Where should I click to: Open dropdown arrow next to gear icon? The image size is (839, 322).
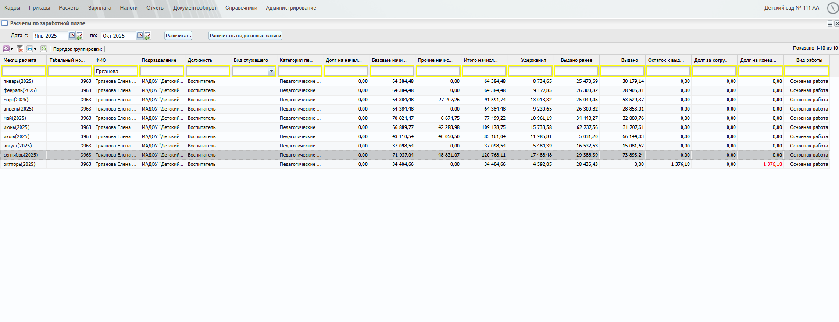pos(12,49)
